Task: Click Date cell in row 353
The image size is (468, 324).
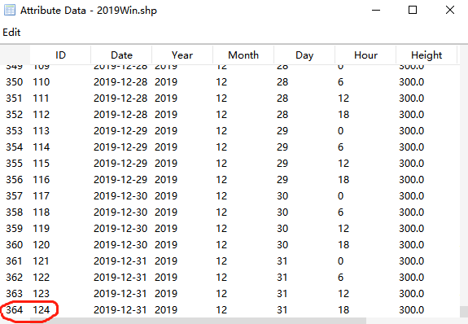Action: (x=120, y=131)
